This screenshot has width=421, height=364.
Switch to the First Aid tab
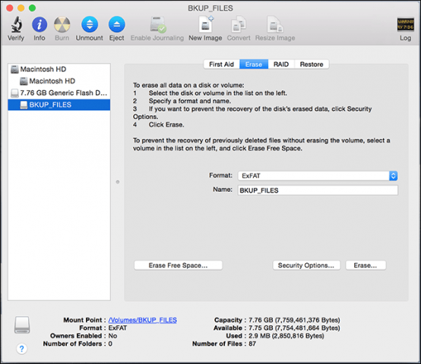pos(221,64)
